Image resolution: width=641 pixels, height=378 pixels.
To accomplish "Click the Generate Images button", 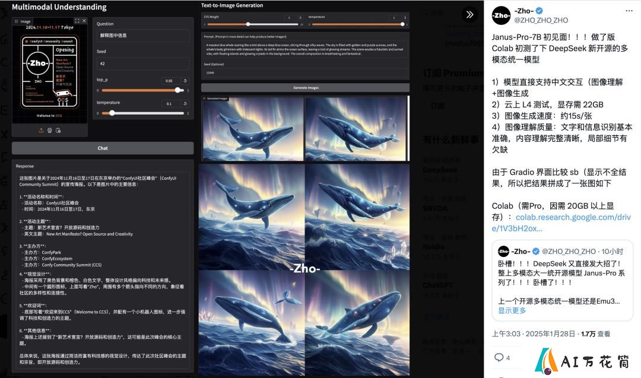I will (306, 87).
